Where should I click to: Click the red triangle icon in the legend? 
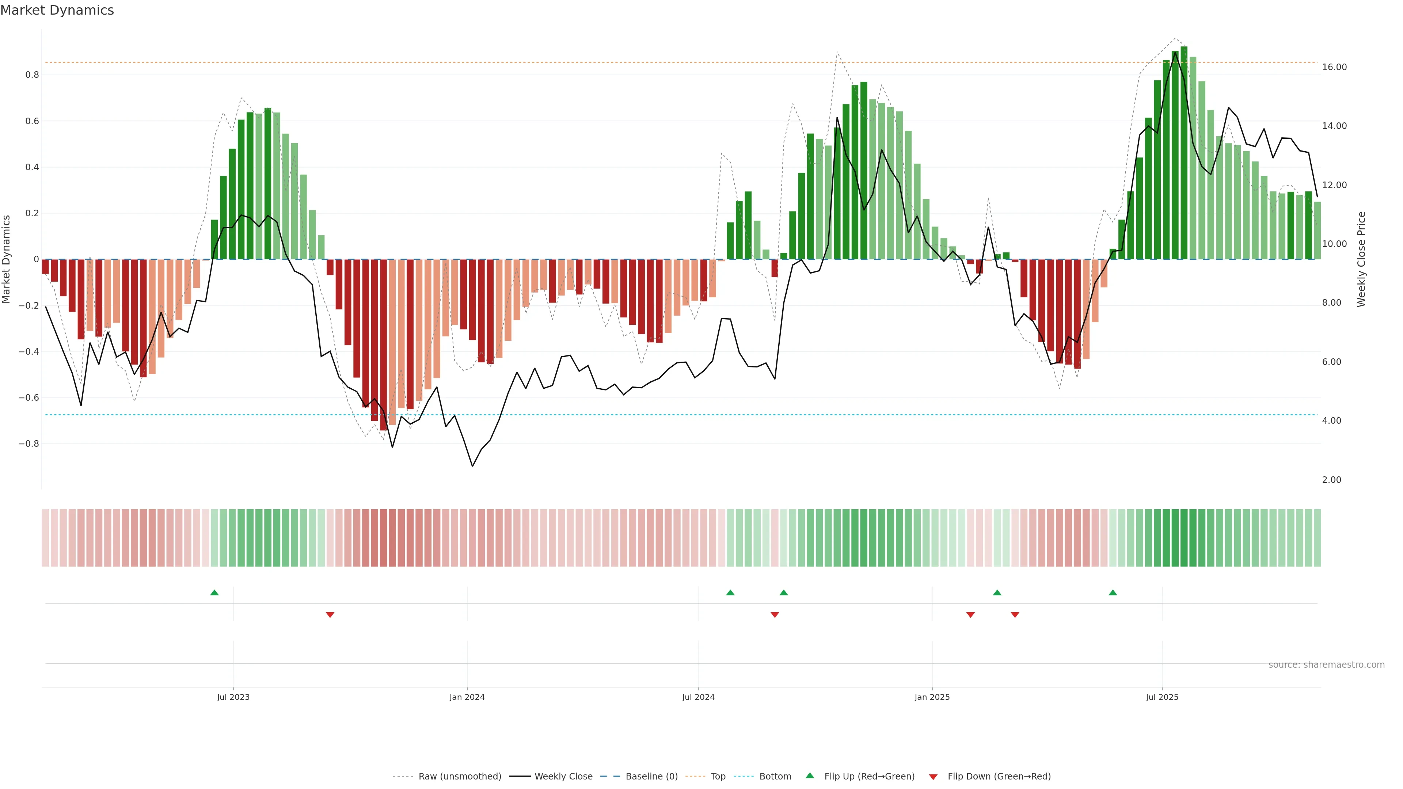[933, 777]
